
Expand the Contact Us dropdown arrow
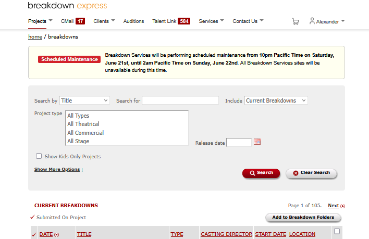(x=262, y=20)
